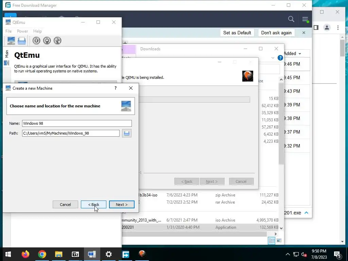Browse for machine path with folder icon

pyautogui.click(x=127, y=133)
